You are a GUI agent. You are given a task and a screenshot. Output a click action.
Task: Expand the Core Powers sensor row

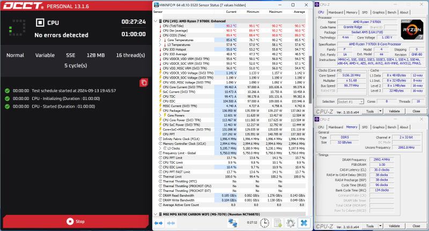click(165, 115)
